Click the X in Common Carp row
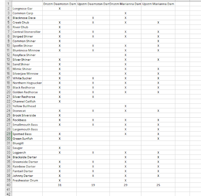The height and width of the screenshot is (196, 201). pyautogui.click(x=125, y=13)
